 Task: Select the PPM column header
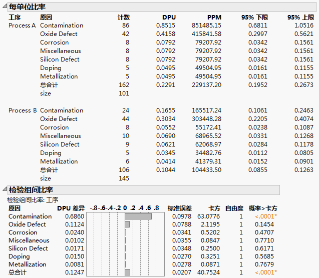[x=214, y=17]
